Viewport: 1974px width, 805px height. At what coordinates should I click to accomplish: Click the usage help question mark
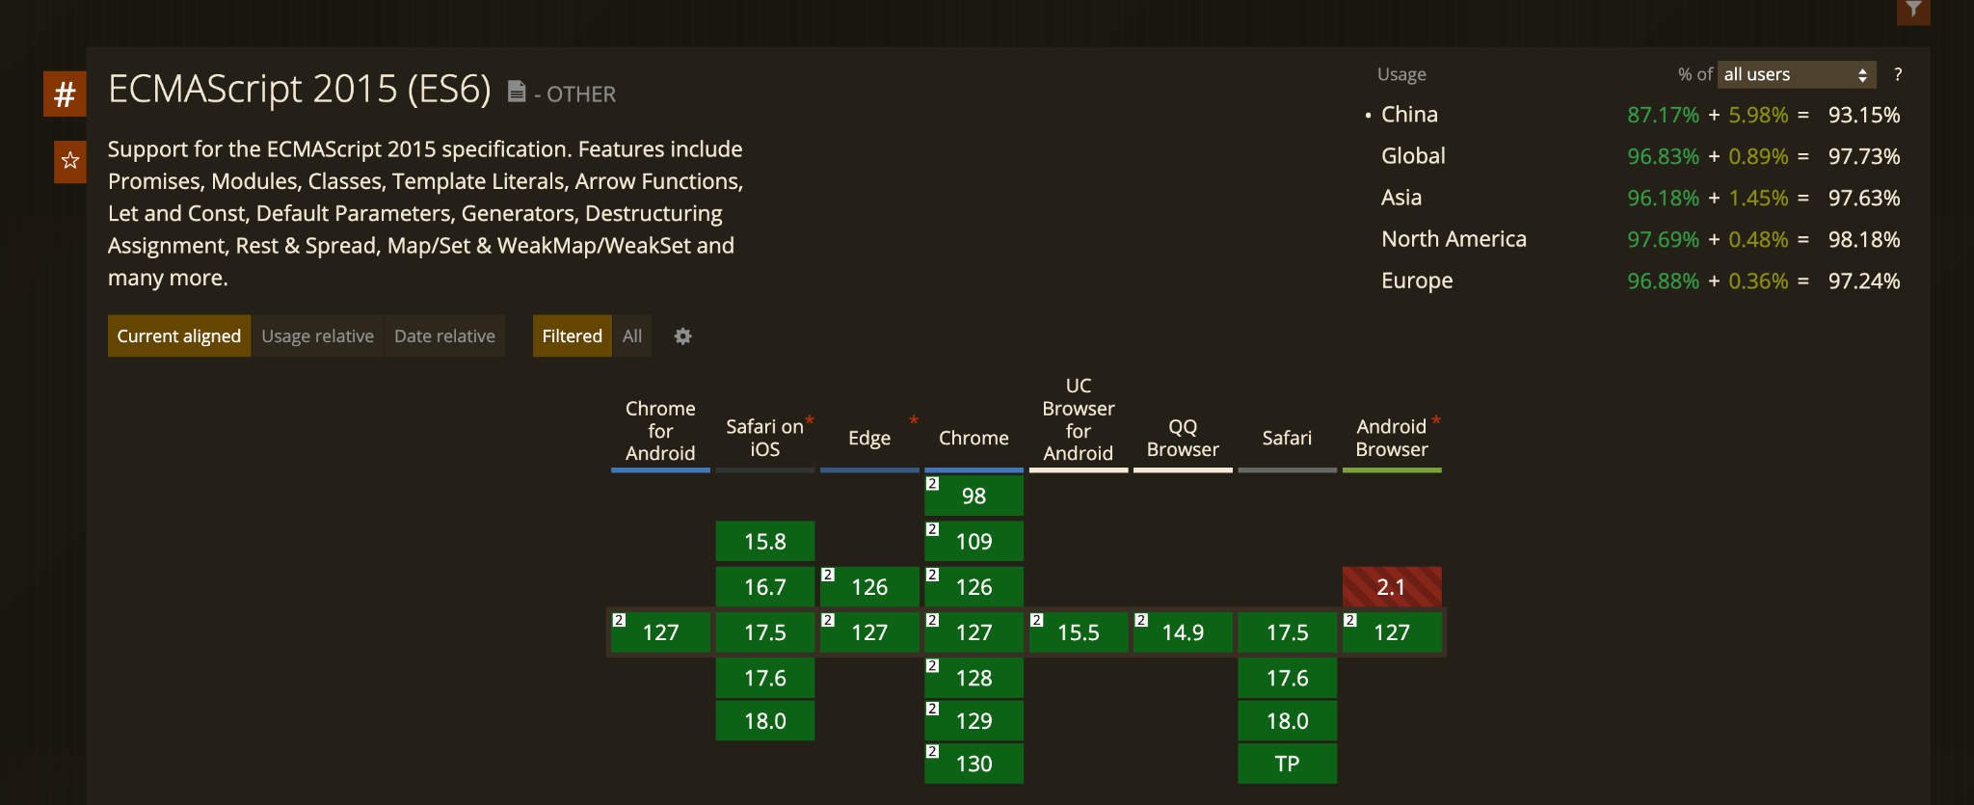[1897, 75]
